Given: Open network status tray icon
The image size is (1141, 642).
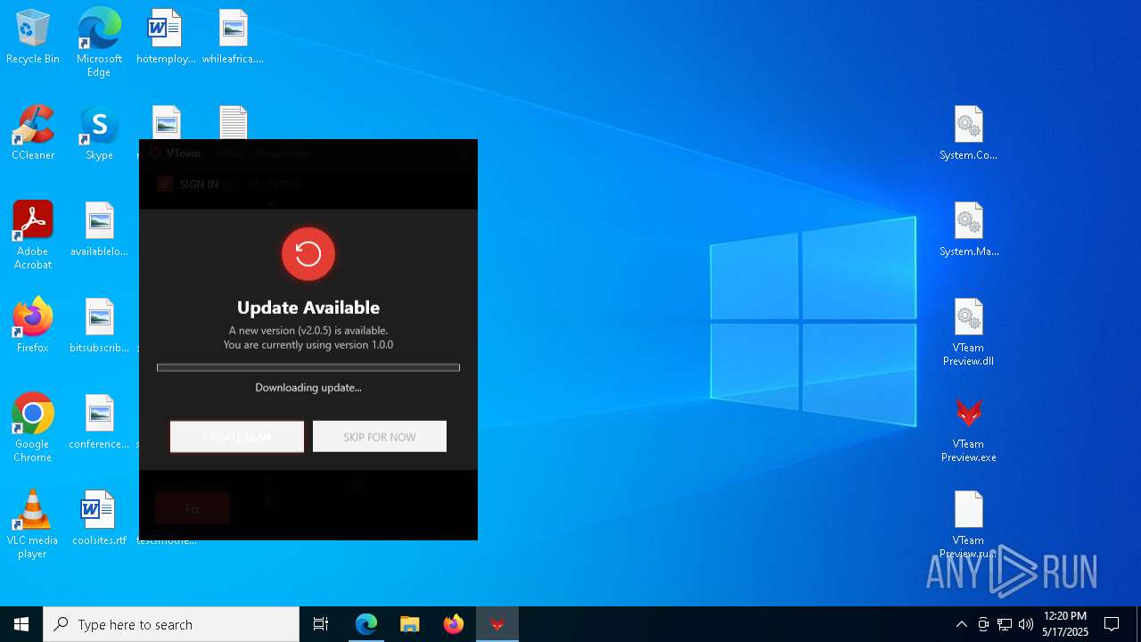Looking at the screenshot, I should 1005,624.
